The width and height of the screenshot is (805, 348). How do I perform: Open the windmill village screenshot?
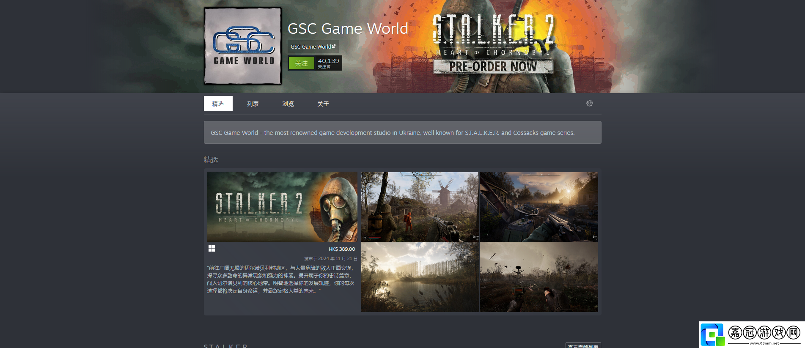tap(420, 207)
